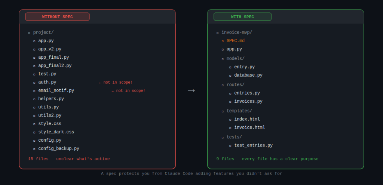Open database.py under models
Viewport: 383px width, 185px height.
[x=248, y=75]
